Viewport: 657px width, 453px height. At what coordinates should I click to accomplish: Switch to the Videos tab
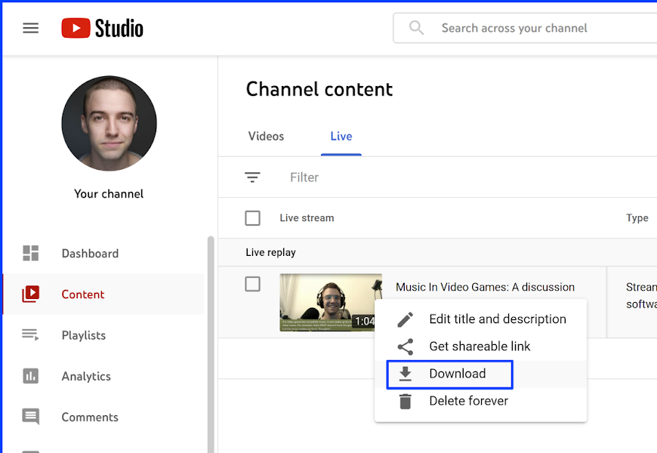tap(266, 137)
